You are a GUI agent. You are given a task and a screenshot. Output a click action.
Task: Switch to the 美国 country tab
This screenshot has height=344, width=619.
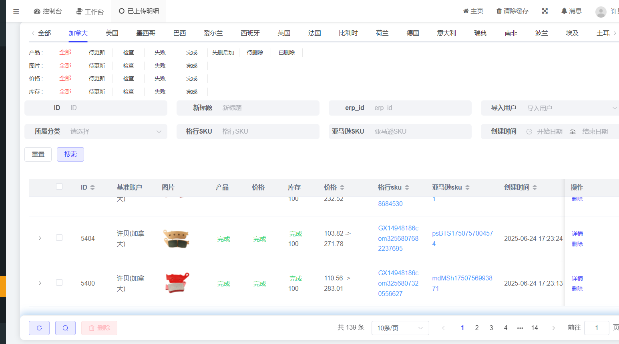coord(112,33)
